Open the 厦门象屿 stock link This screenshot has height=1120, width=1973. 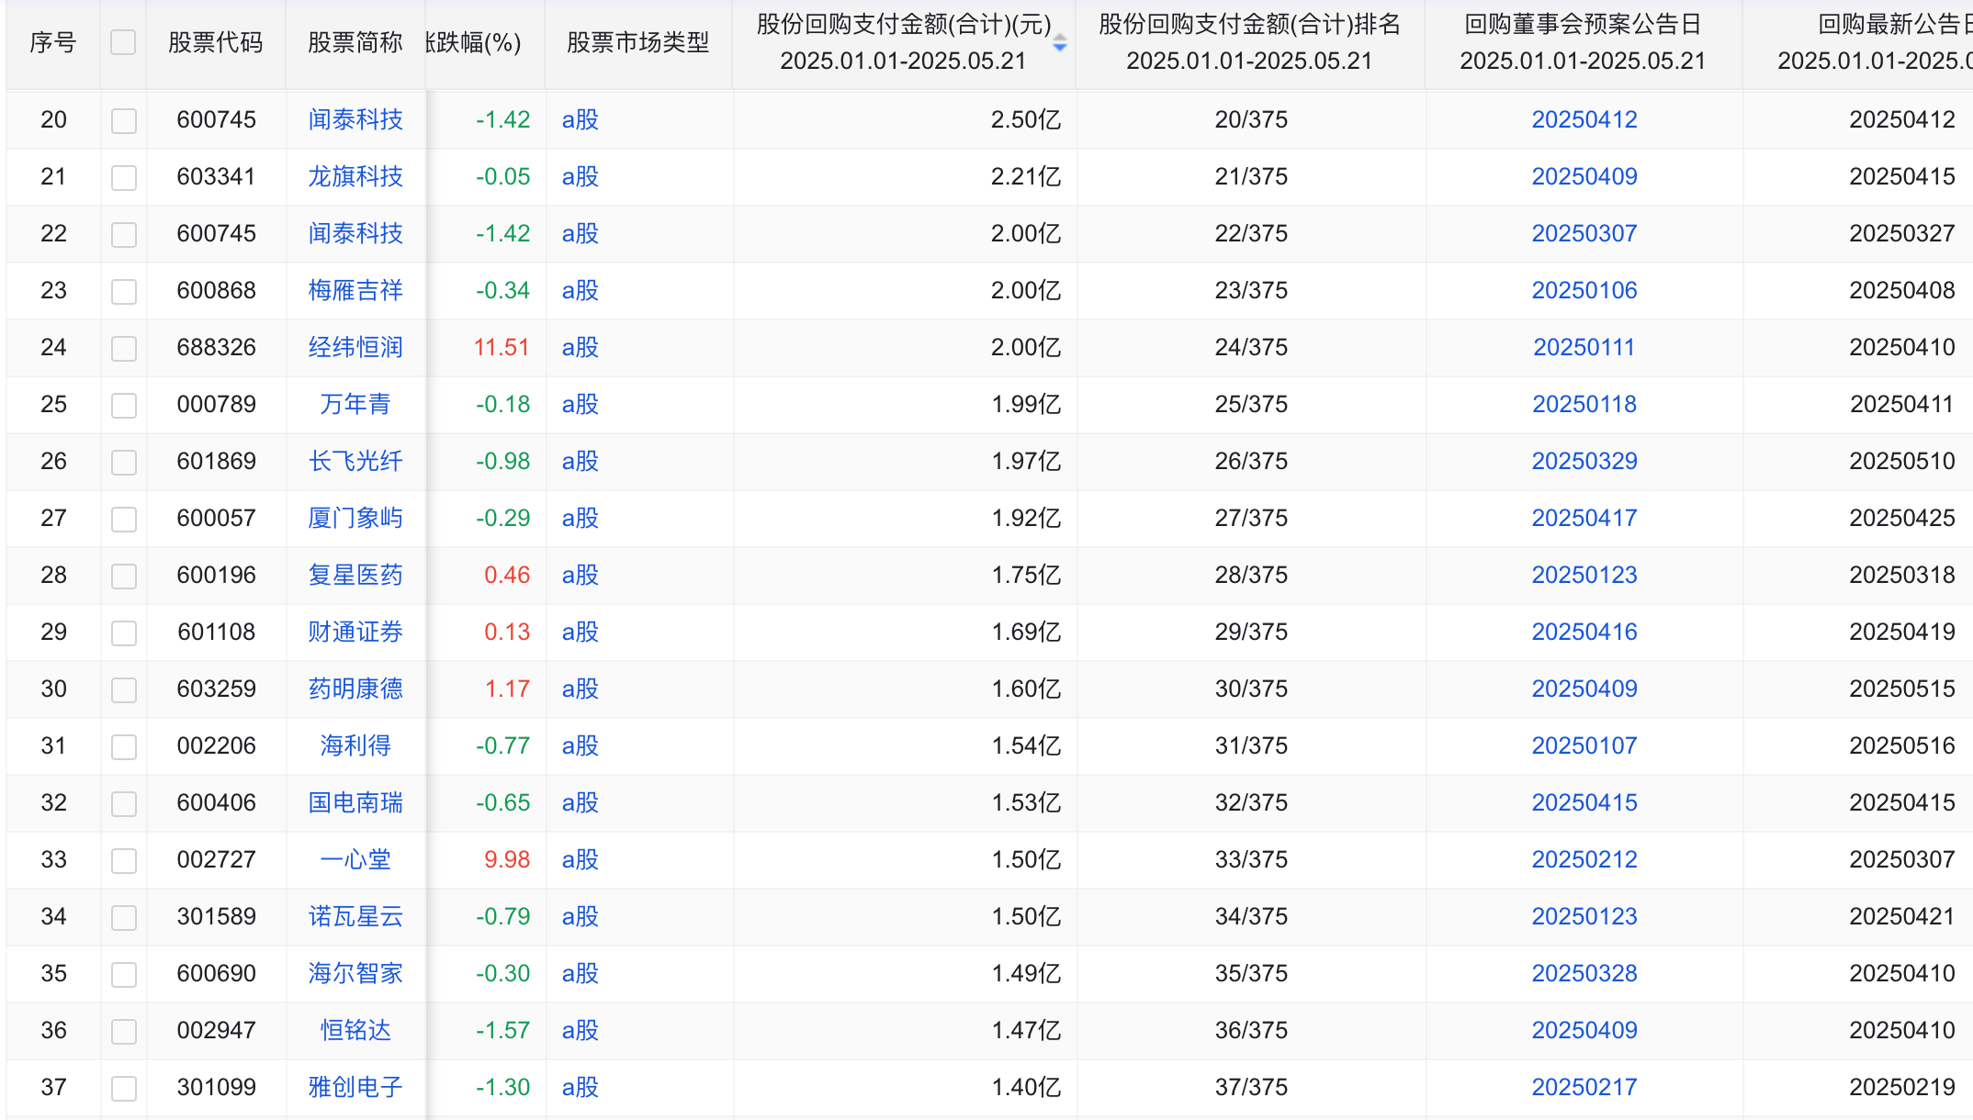pos(355,518)
